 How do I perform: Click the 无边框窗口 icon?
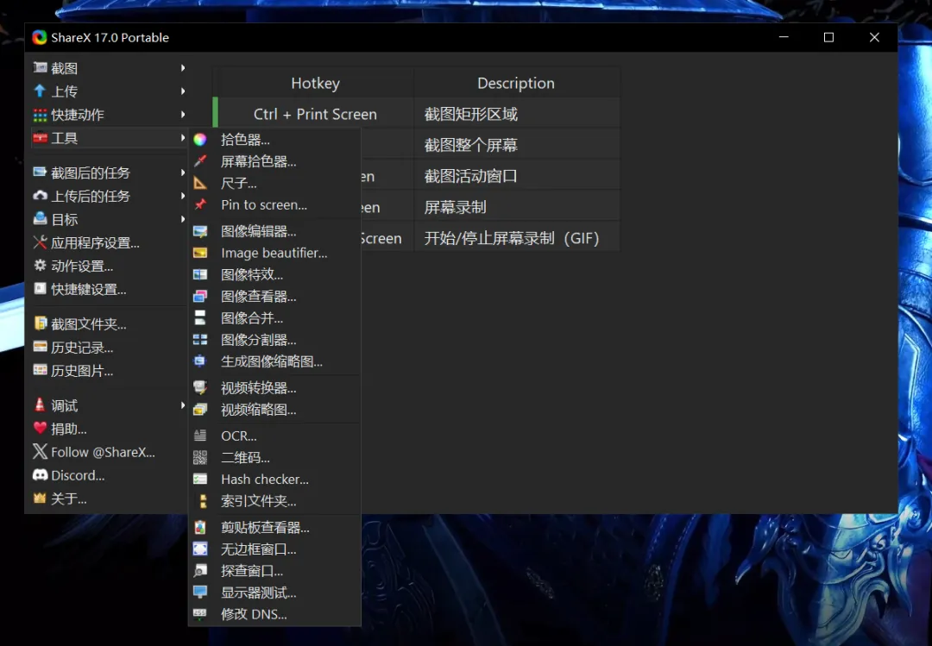click(x=200, y=549)
